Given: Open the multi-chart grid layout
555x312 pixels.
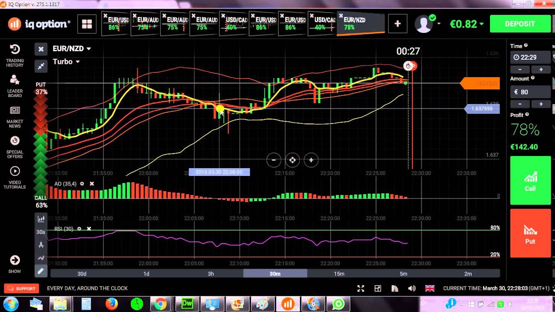Looking at the screenshot, I should pyautogui.click(x=87, y=24).
